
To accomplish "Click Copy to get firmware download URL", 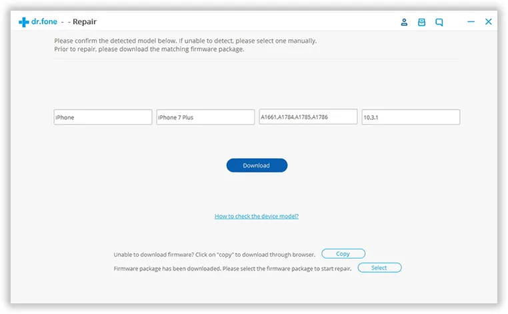I will coord(343,254).
